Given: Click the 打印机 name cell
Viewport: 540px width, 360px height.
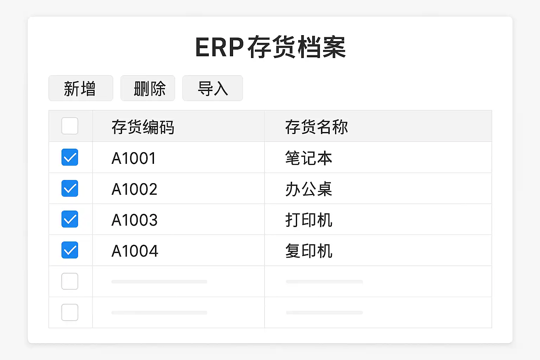Looking at the screenshot, I should (309, 220).
